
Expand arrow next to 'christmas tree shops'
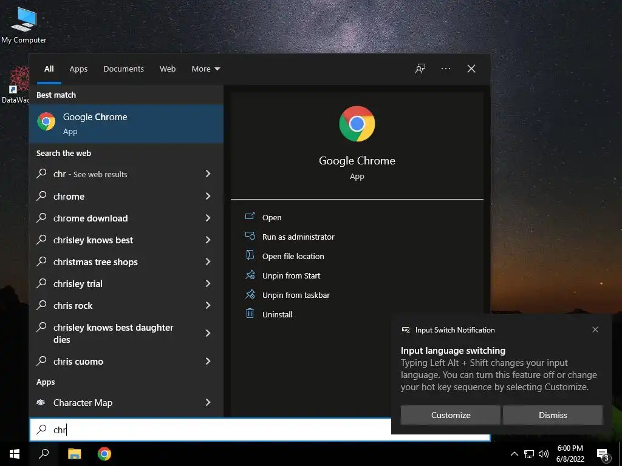click(208, 261)
